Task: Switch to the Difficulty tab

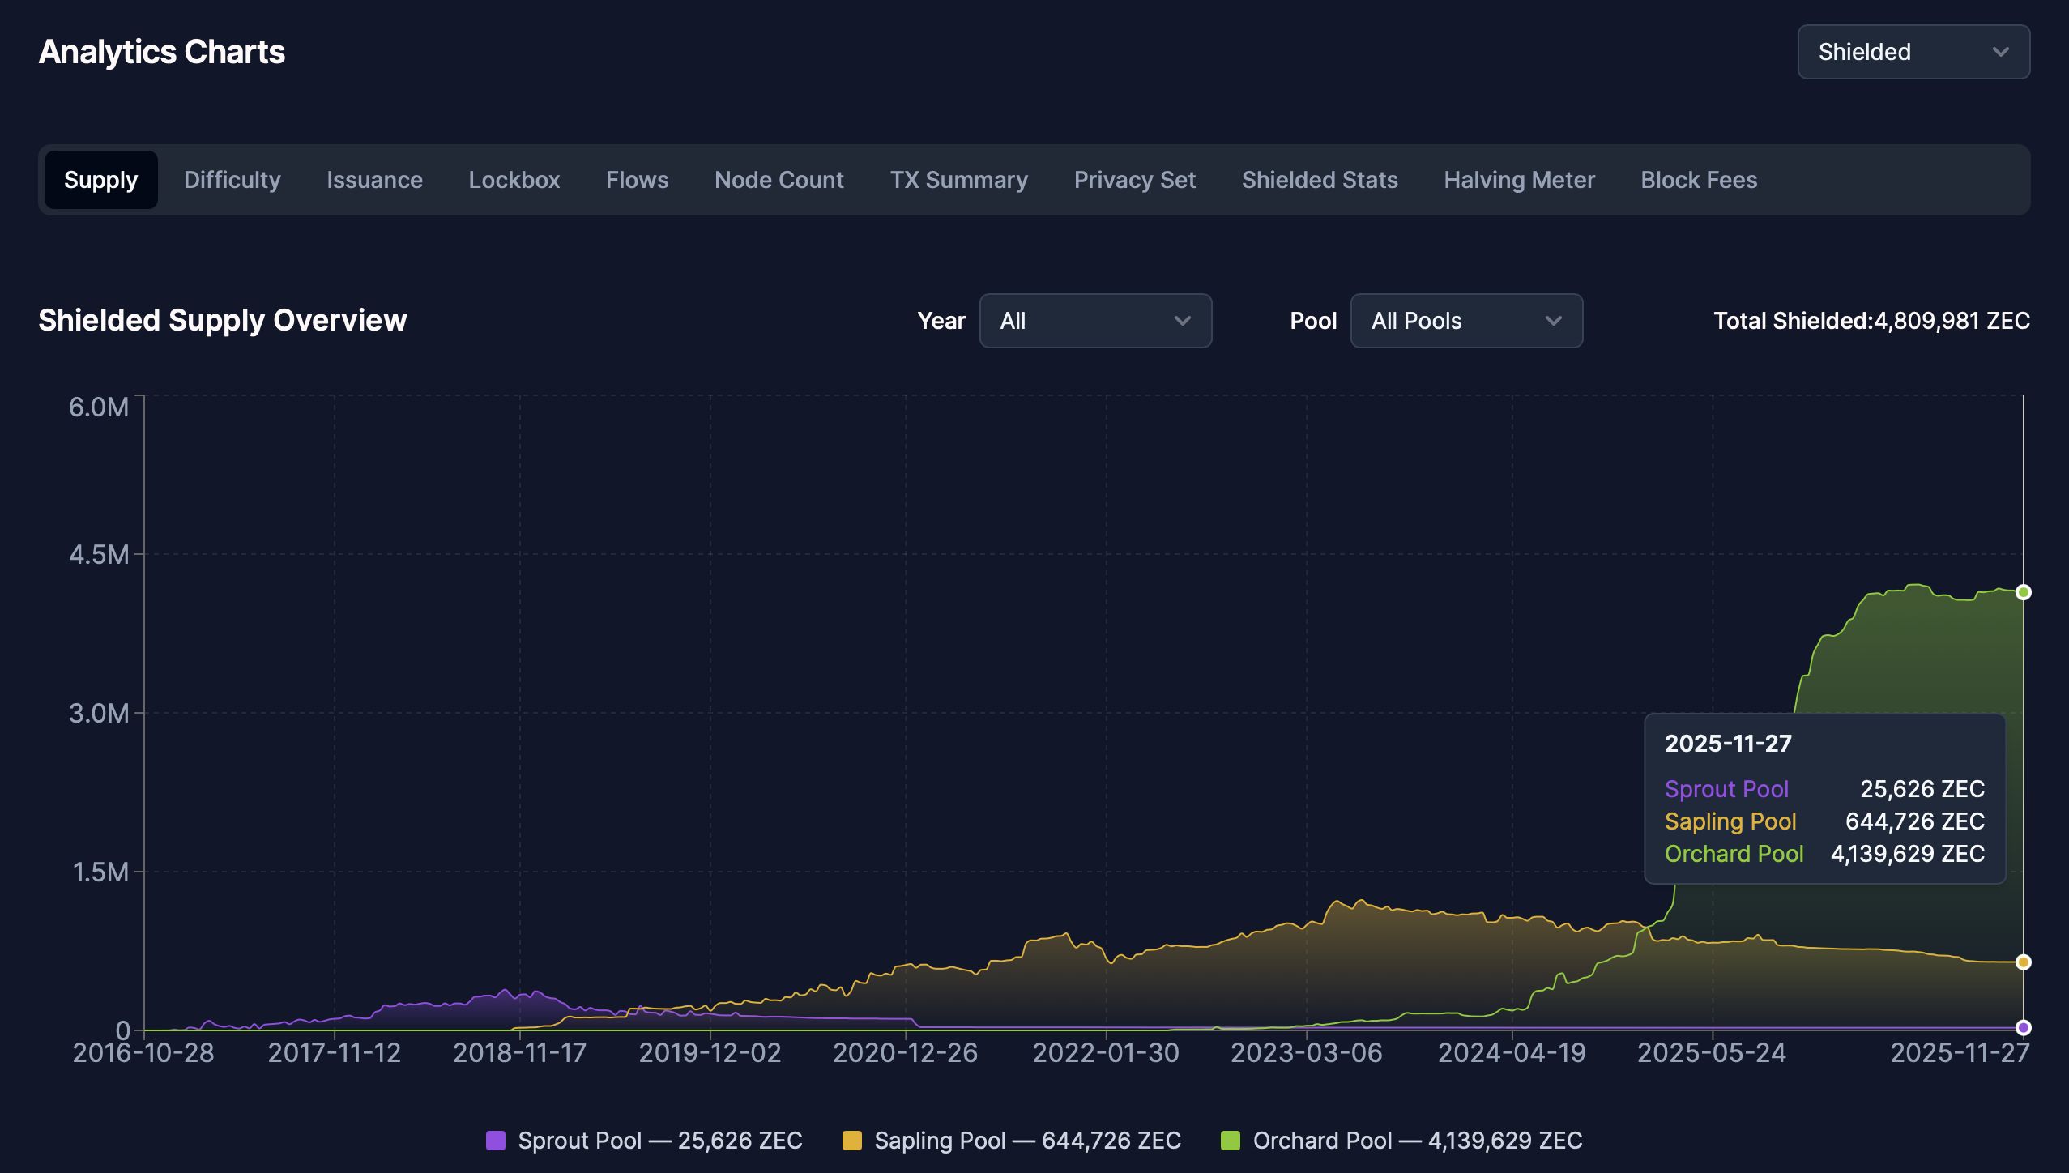Action: (231, 180)
